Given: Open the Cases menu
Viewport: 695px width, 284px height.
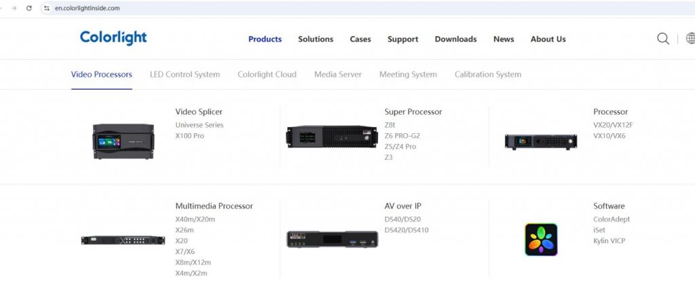Looking at the screenshot, I should click(x=360, y=39).
